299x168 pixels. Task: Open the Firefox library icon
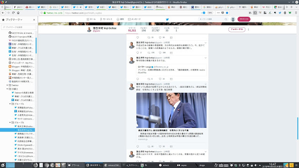pos(250,13)
